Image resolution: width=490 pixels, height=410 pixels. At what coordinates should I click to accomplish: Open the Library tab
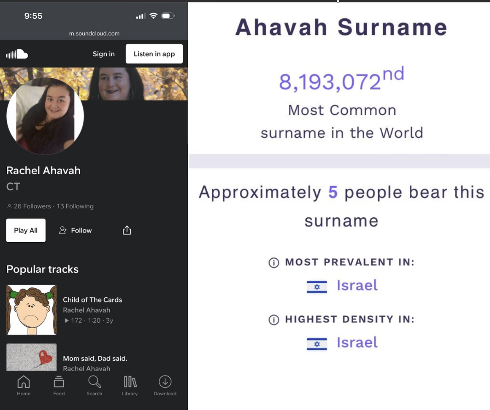130,386
